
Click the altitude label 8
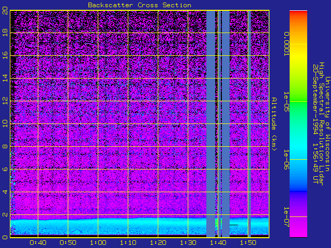(x=5, y=146)
